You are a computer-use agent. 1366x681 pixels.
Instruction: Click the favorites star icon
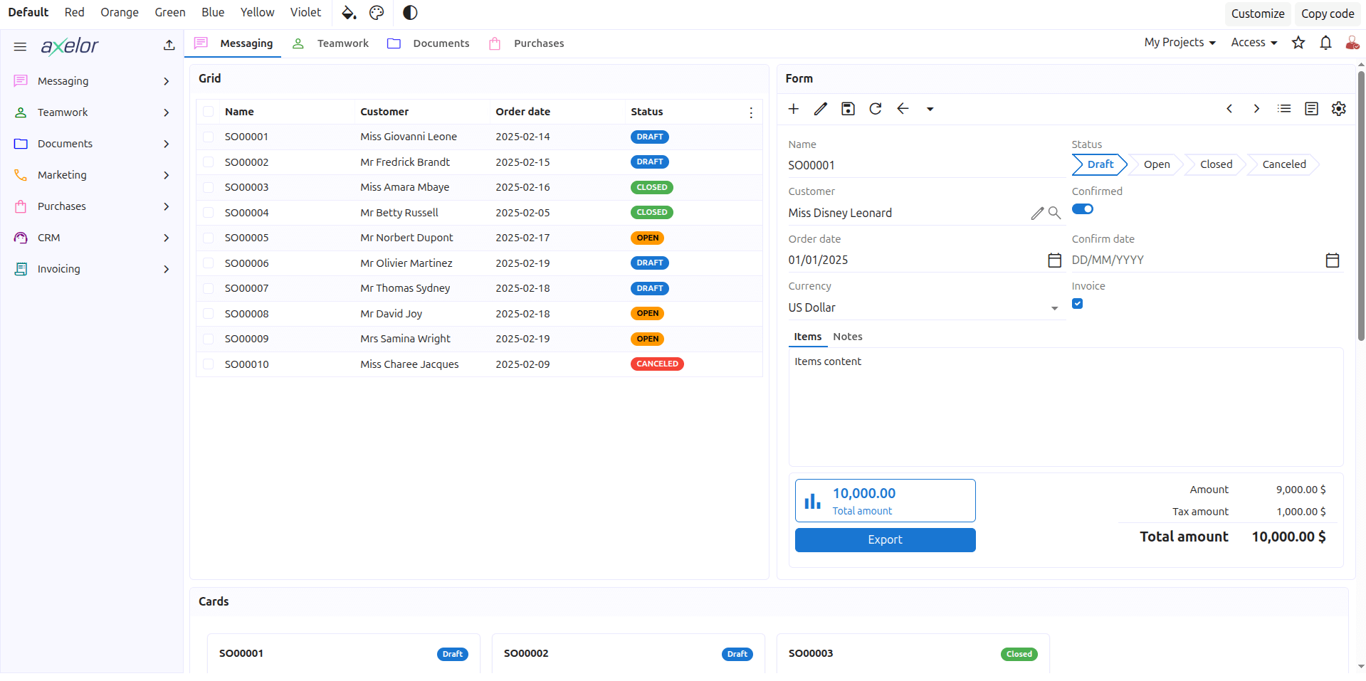pos(1298,43)
